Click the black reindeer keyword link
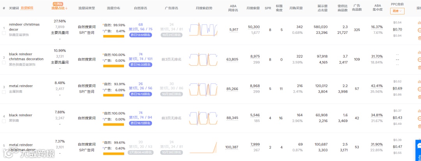 21,115
